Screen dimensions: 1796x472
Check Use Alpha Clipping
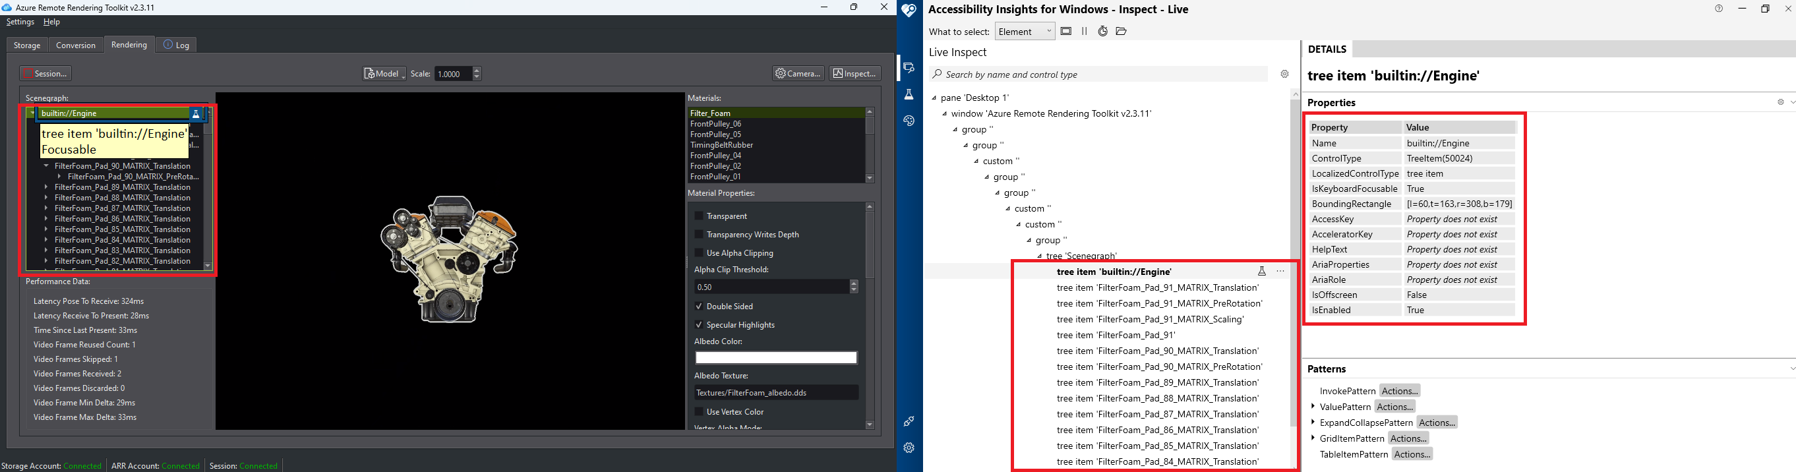point(699,253)
